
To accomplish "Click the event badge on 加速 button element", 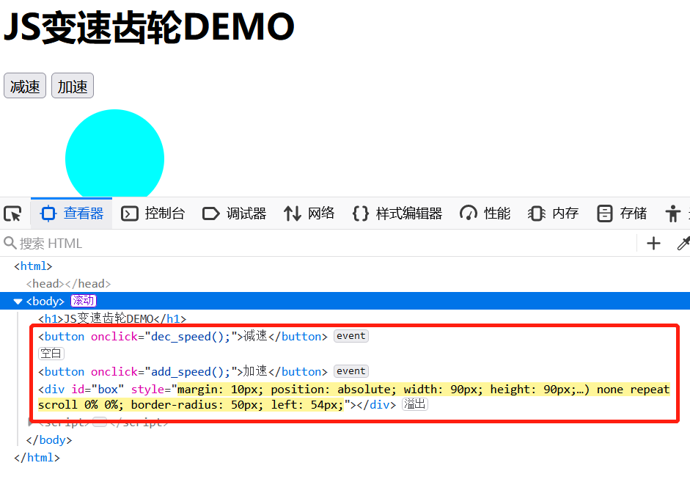I will [x=350, y=370].
